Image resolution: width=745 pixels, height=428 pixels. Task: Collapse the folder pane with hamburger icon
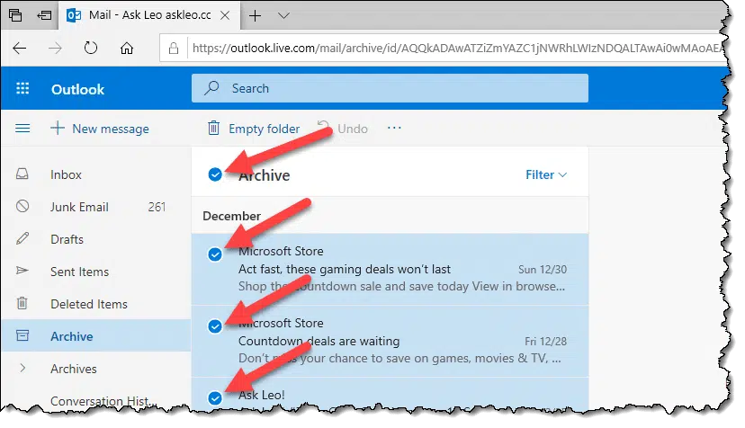pos(22,129)
